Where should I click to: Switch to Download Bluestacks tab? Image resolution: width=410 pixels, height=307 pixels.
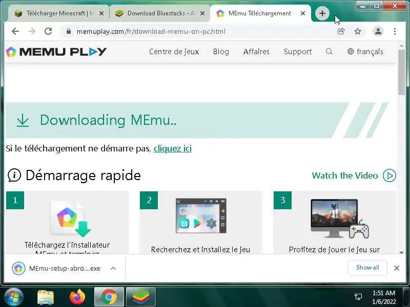(x=159, y=13)
